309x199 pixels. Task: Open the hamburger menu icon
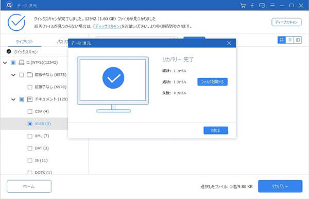(x=272, y=5)
